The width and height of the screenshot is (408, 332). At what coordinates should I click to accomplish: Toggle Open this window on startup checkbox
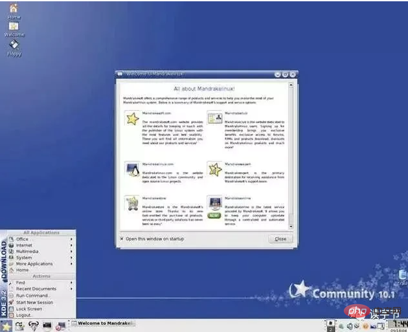pos(122,239)
